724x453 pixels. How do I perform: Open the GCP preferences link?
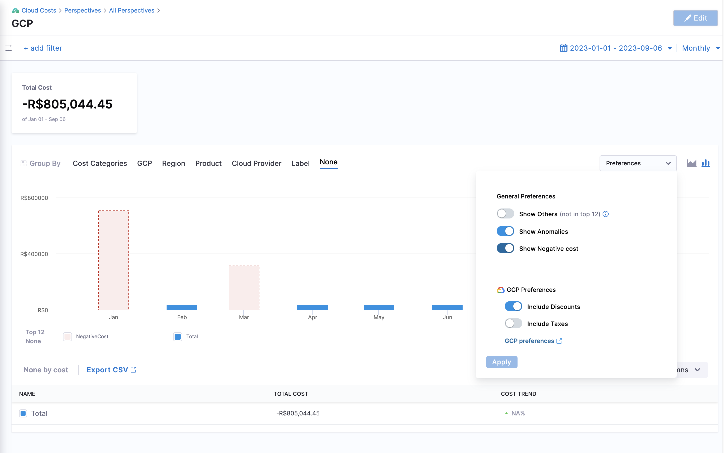pos(533,341)
